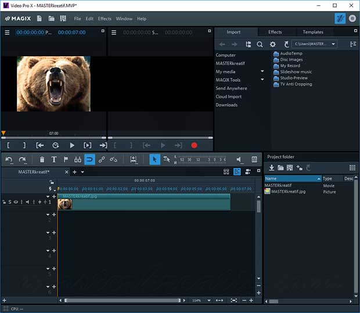This screenshot has width=360, height=313.
Task: Open the Edit menu
Action: (x=89, y=19)
